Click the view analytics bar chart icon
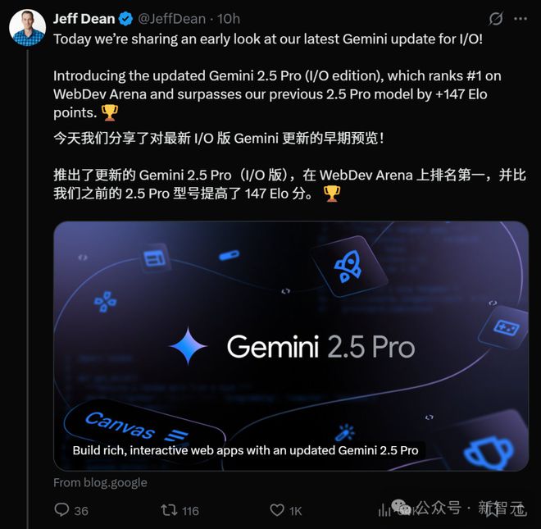This screenshot has width=541, height=529. (x=384, y=510)
